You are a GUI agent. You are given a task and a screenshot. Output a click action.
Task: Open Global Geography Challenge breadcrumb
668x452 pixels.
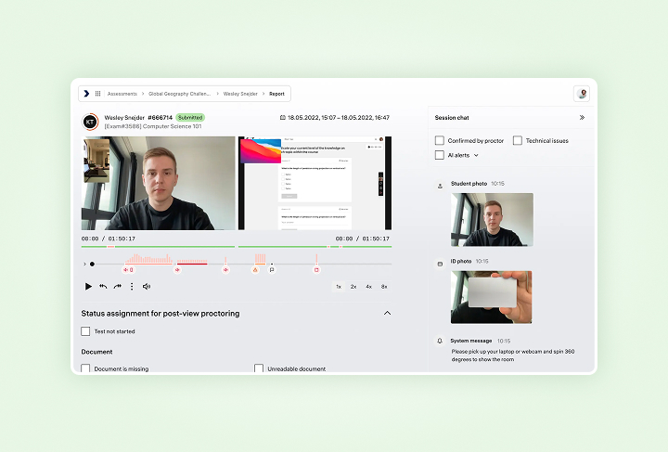(x=179, y=94)
